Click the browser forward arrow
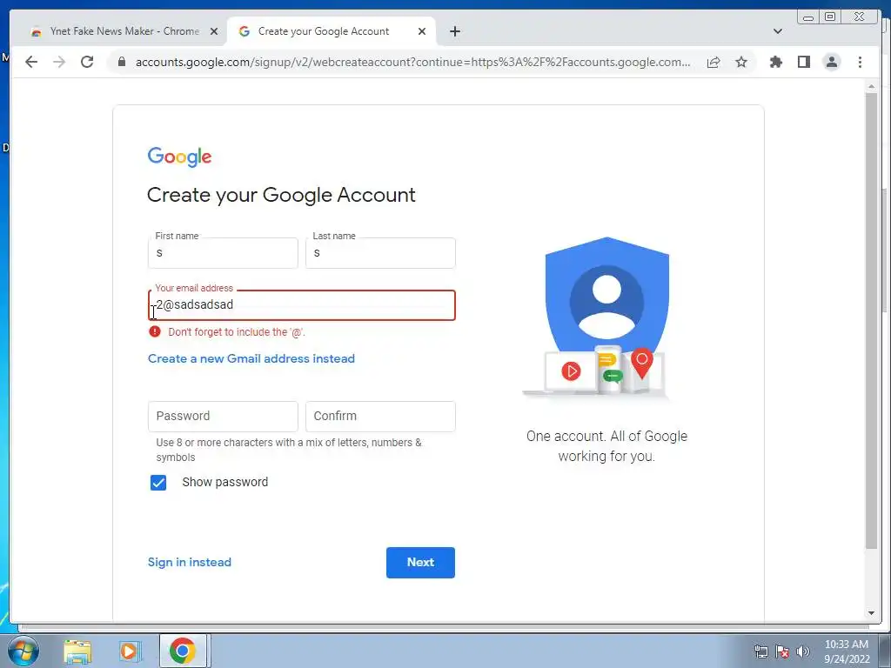 [59, 62]
